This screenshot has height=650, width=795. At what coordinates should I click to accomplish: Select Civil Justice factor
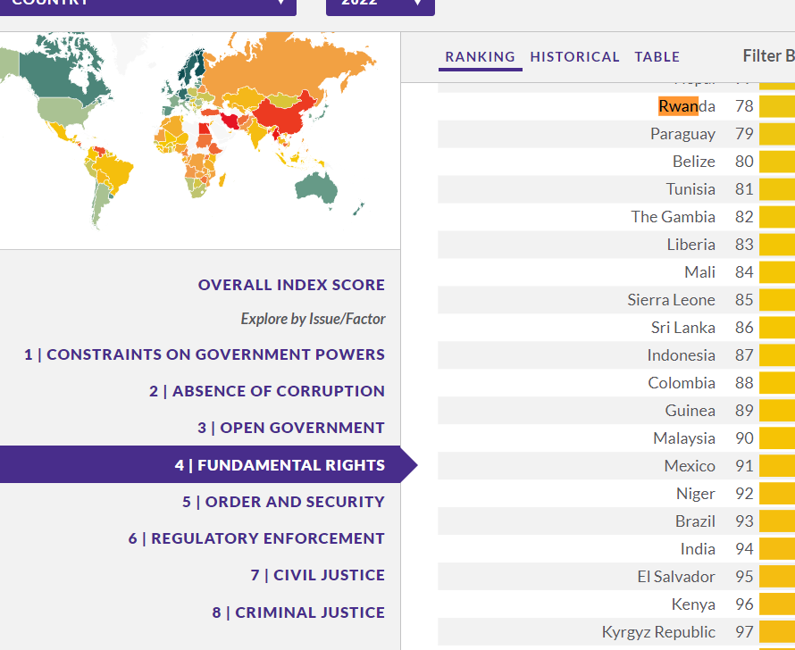tap(317, 575)
